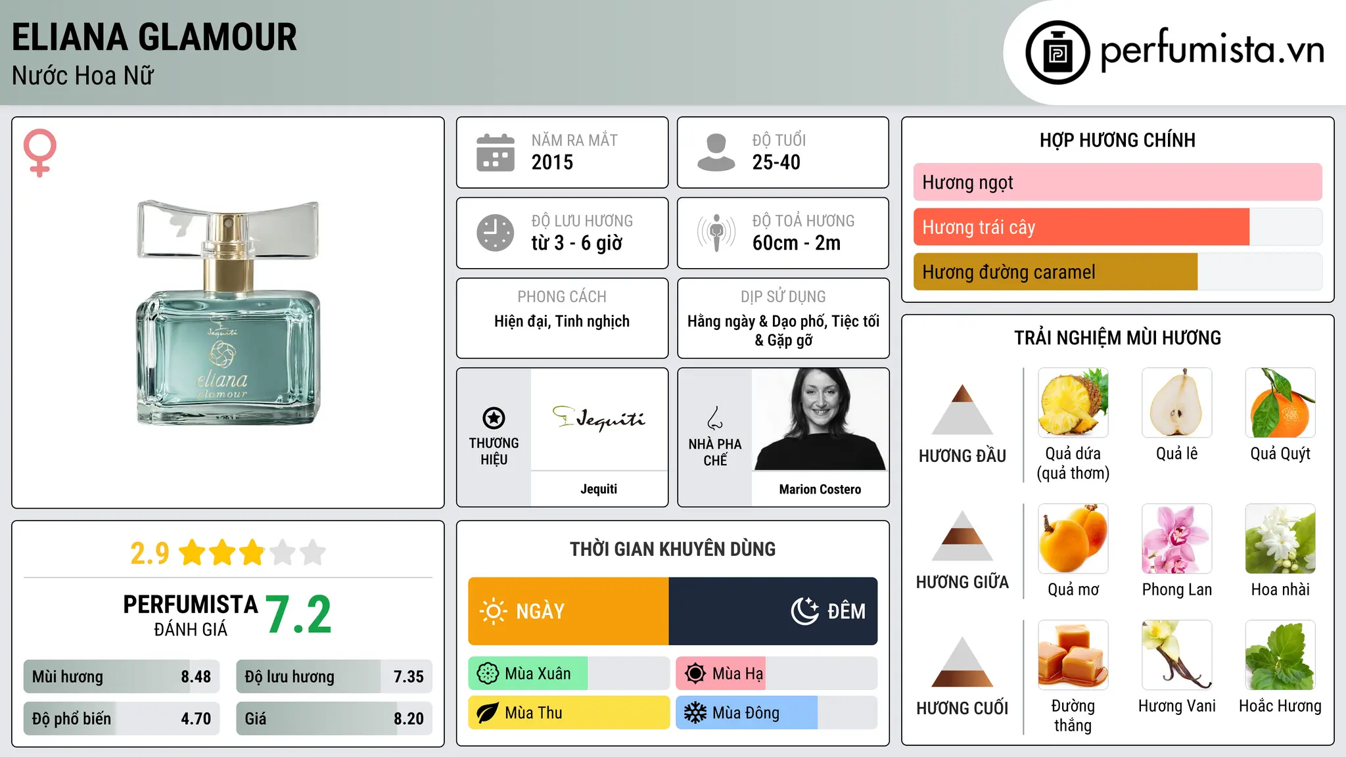The width and height of the screenshot is (1346, 757).
Task: Click the Hợp hương chính heading
Action: [1117, 140]
